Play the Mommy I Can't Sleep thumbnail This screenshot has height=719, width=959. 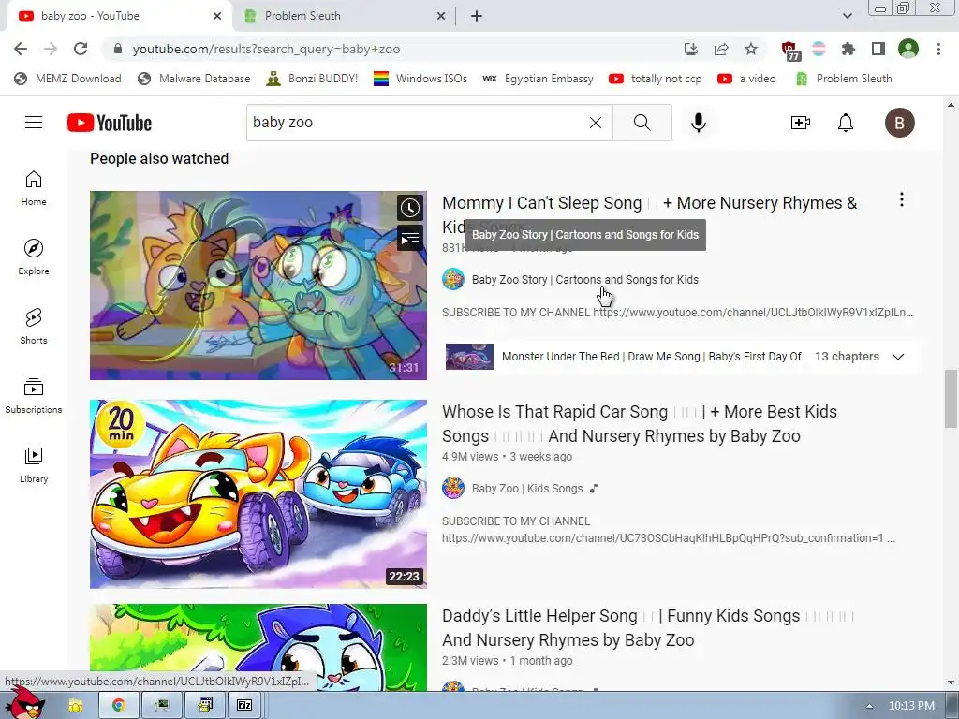tap(258, 286)
